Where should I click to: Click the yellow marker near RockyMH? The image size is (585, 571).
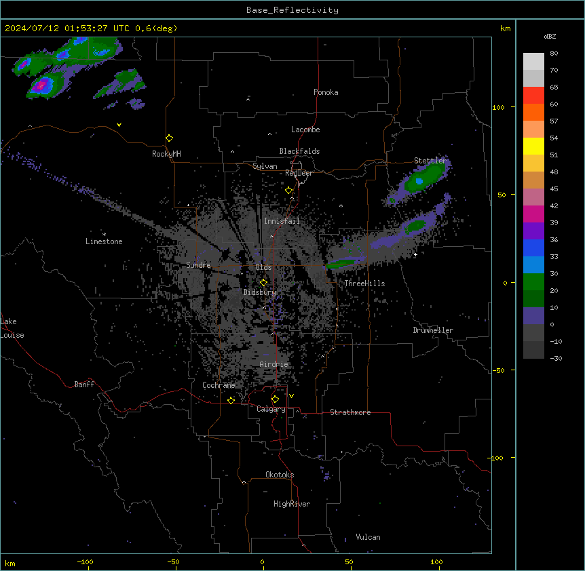click(169, 138)
